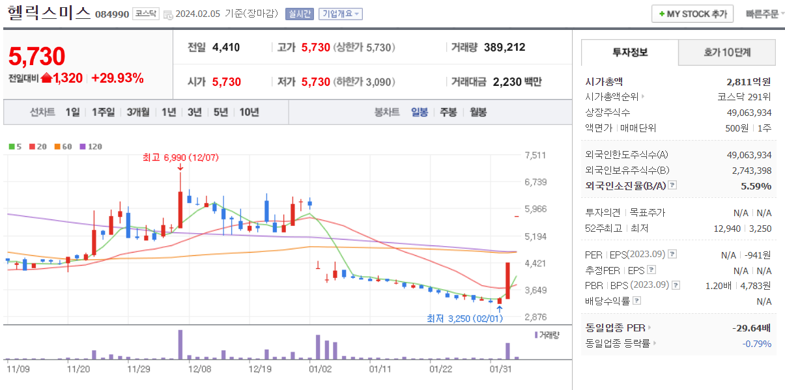Click the 52주최고 최저 value 12,940 | 3,250
The image size is (785, 390).
(743, 228)
